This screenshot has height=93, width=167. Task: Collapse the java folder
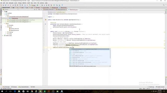click(x=4, y=15)
